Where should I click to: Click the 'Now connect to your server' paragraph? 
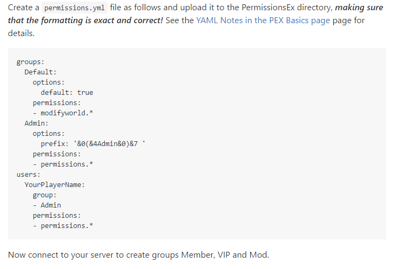point(138,254)
